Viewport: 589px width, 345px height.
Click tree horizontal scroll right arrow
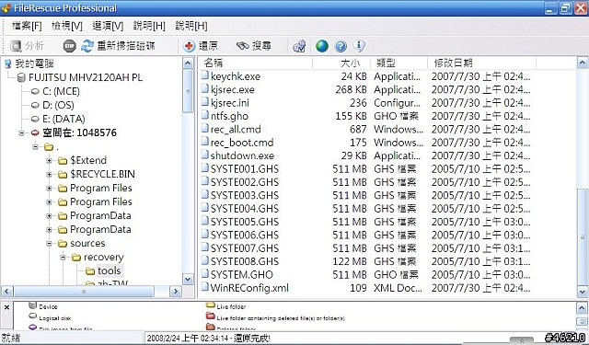pos(176,292)
